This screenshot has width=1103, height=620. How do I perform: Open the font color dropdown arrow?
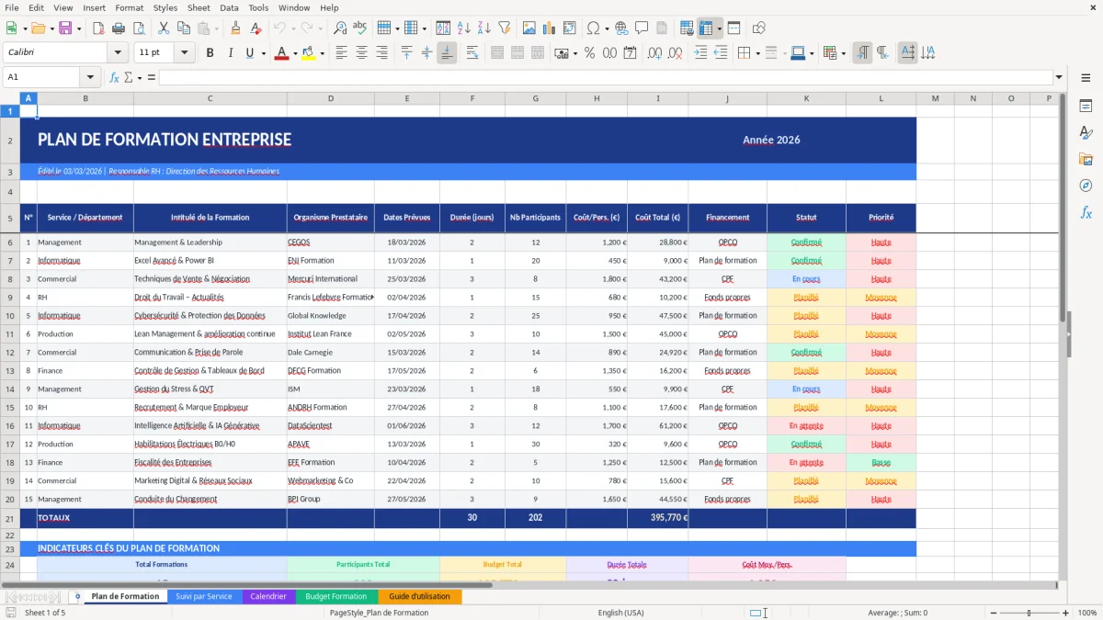coord(295,53)
